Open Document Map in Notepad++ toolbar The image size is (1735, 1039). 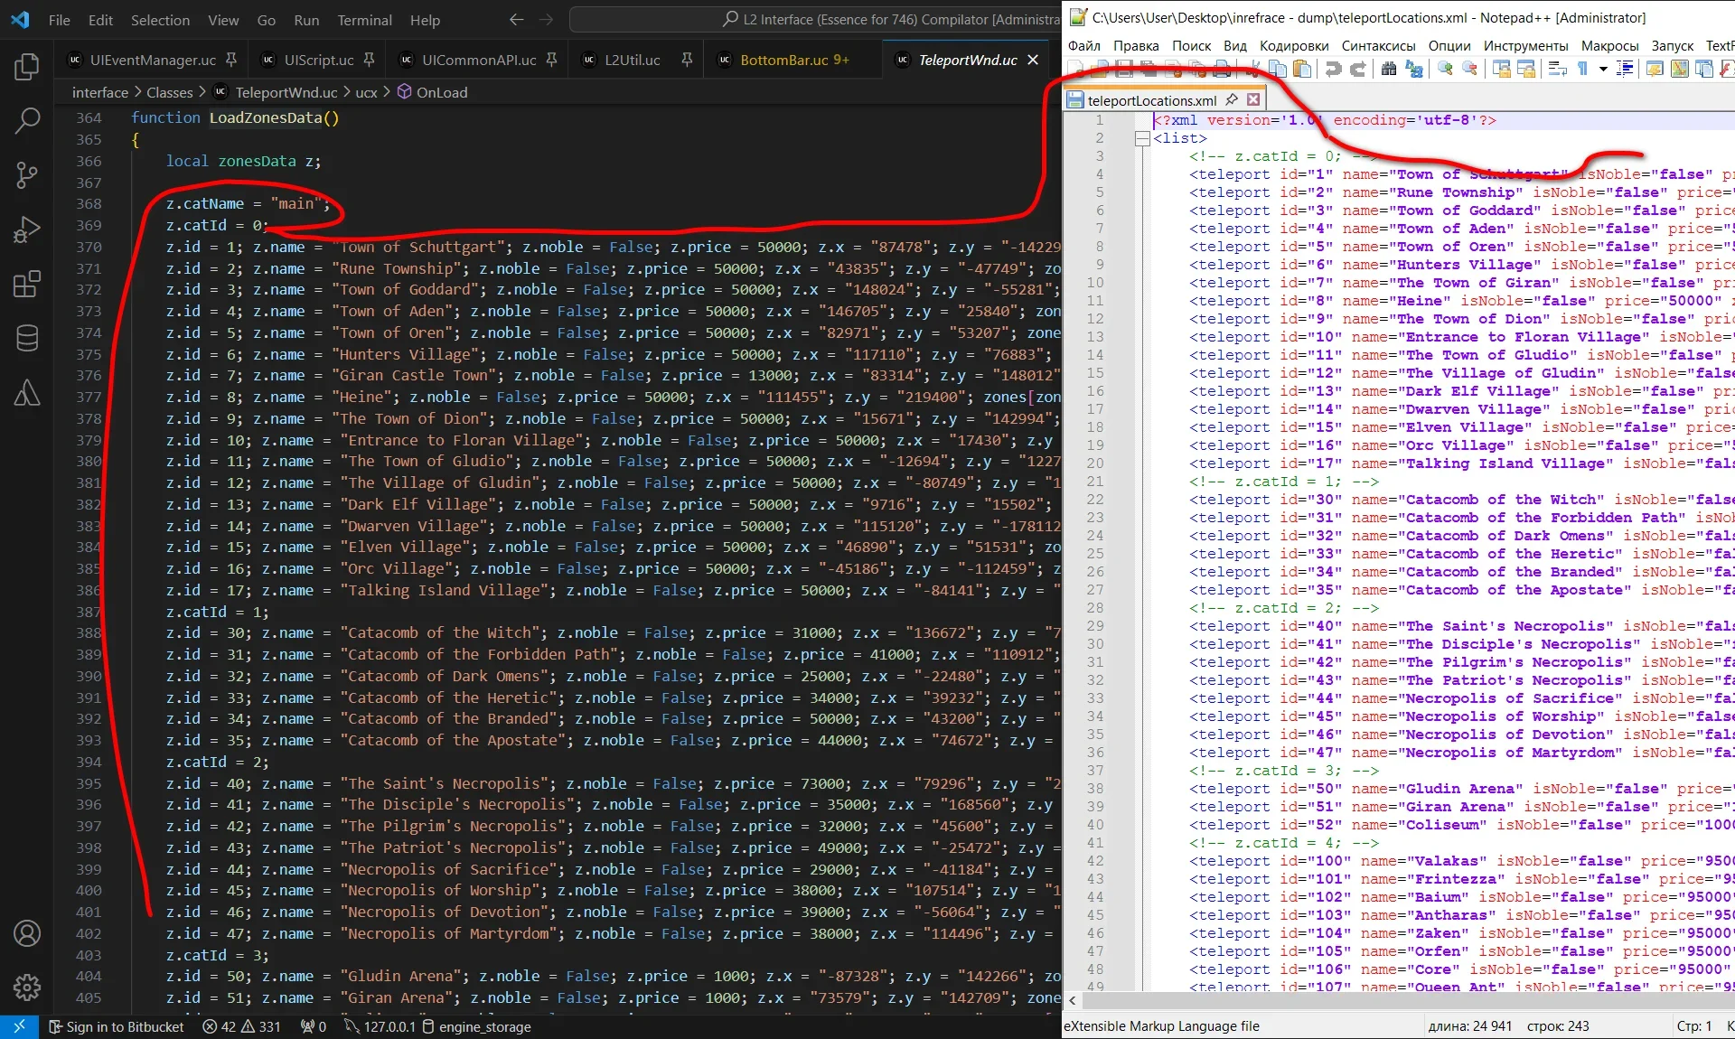1680,69
